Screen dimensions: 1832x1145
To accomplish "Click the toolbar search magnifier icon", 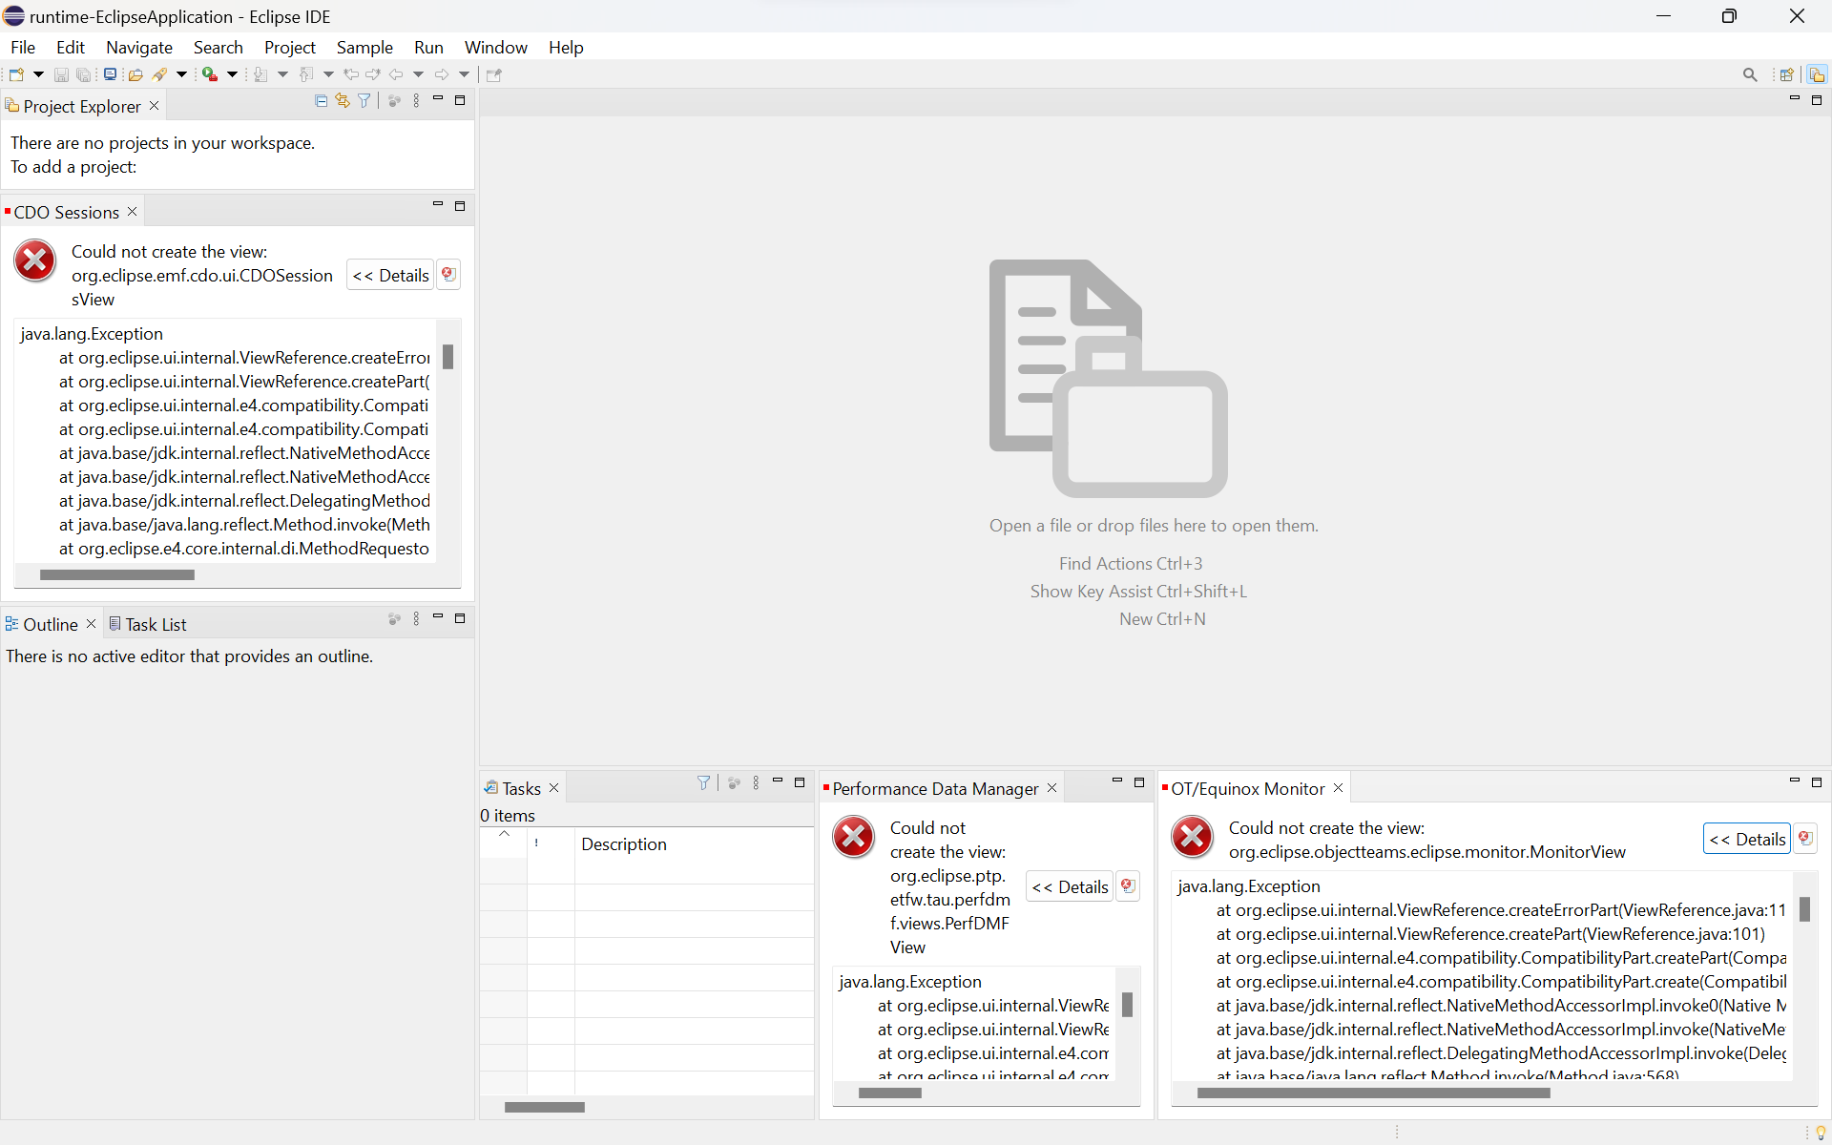I will coord(1750,74).
